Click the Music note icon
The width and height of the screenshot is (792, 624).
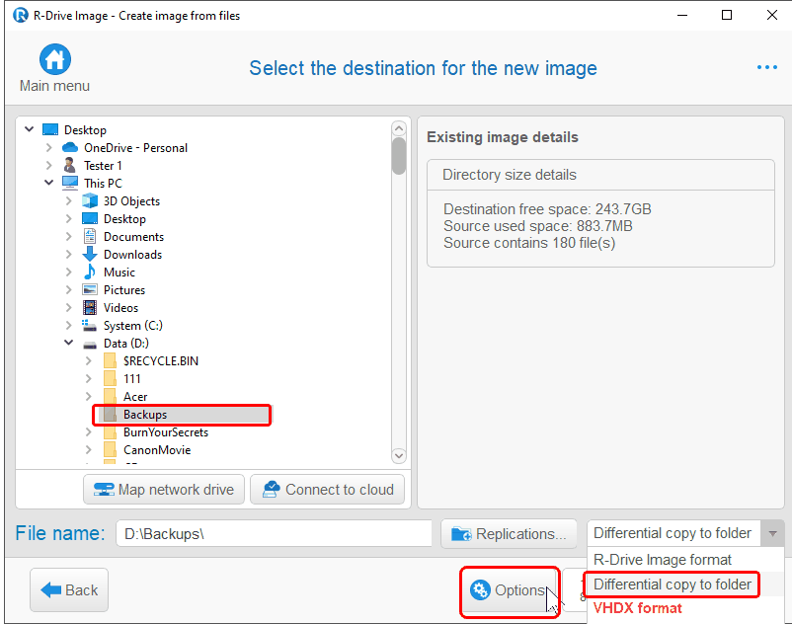[x=90, y=273]
